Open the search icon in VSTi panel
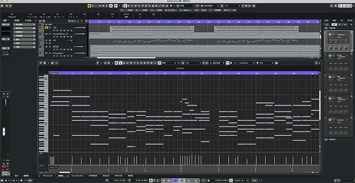This screenshot has width=355, height=183. tap(327, 24)
